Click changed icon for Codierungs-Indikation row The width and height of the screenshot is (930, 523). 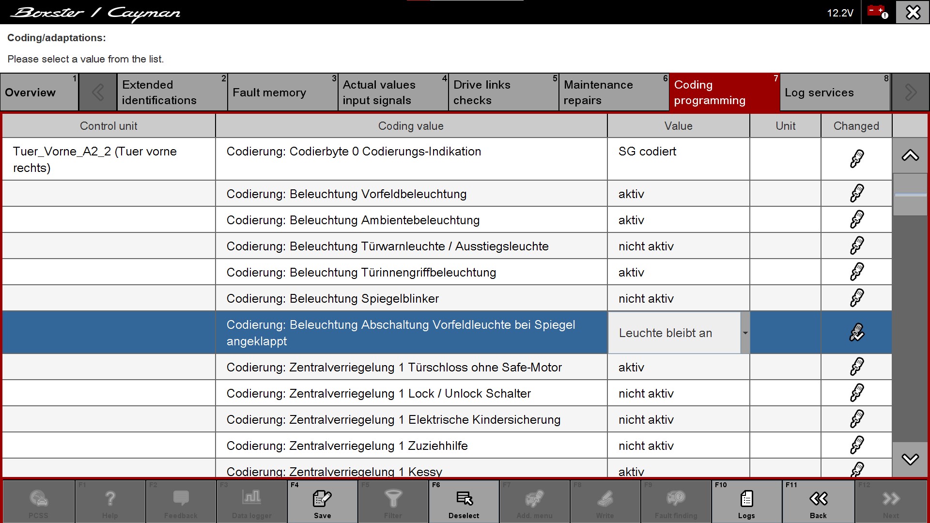[x=856, y=159]
